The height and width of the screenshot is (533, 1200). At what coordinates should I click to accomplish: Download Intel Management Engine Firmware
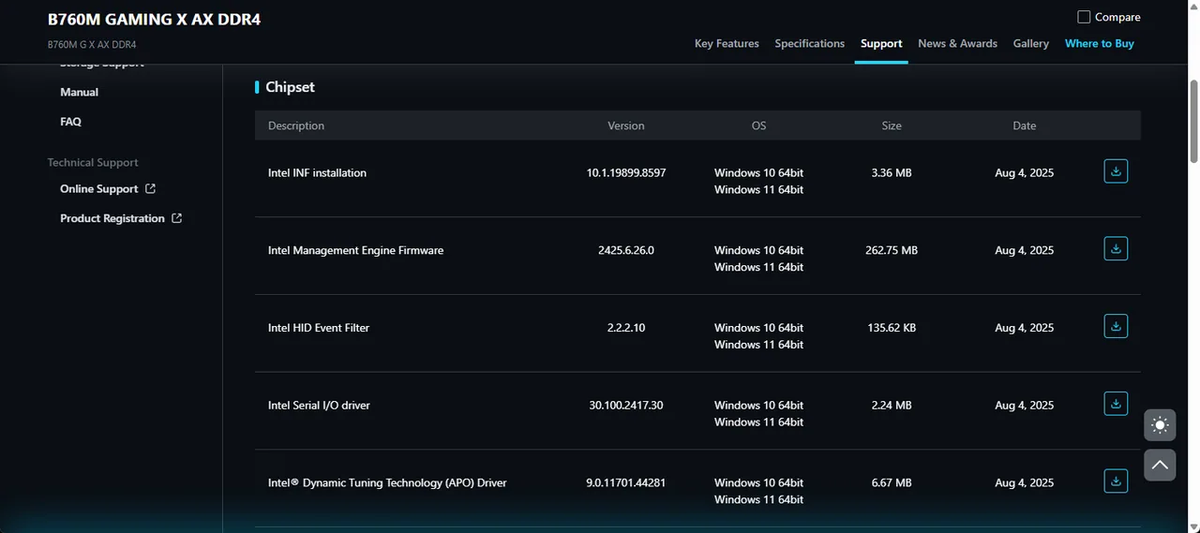1116,249
